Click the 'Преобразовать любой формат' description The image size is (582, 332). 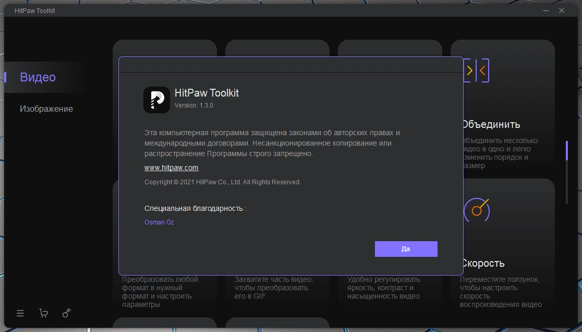[x=160, y=292]
